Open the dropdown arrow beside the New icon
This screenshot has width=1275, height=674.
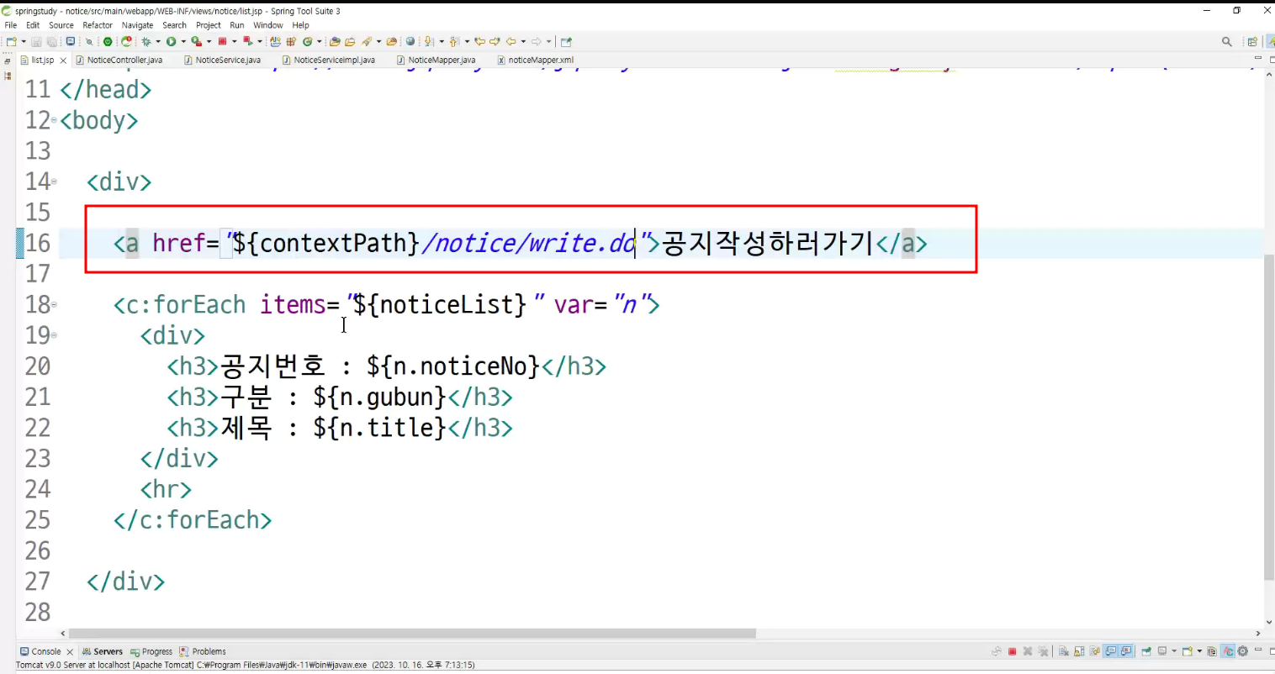[23, 41]
